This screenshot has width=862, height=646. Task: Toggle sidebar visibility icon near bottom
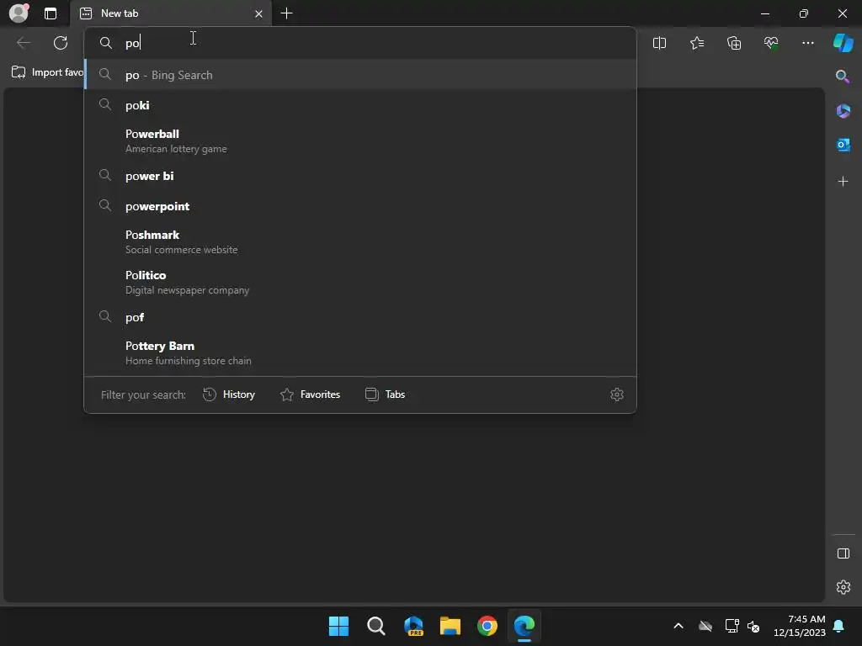click(x=843, y=553)
